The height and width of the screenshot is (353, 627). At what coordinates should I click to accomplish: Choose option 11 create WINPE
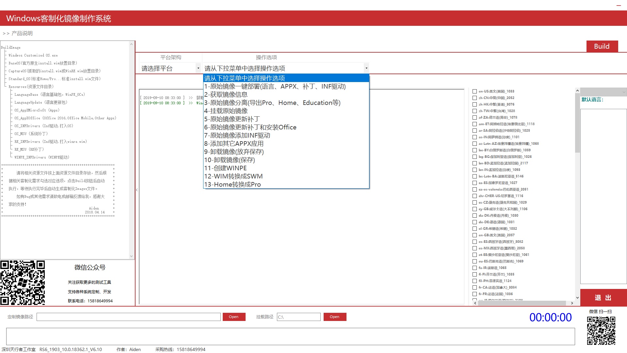(225, 168)
